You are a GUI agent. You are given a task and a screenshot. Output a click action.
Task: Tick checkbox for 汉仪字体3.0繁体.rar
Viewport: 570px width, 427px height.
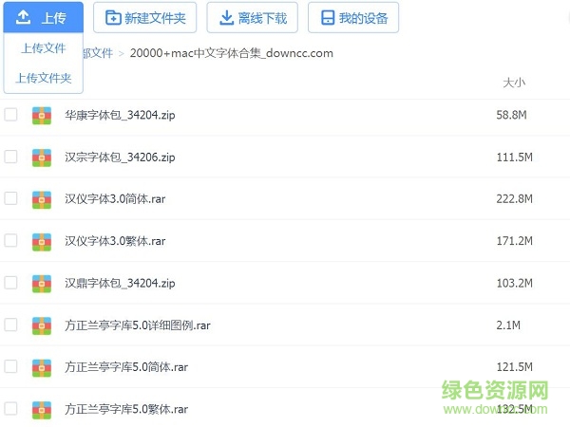[10, 240]
